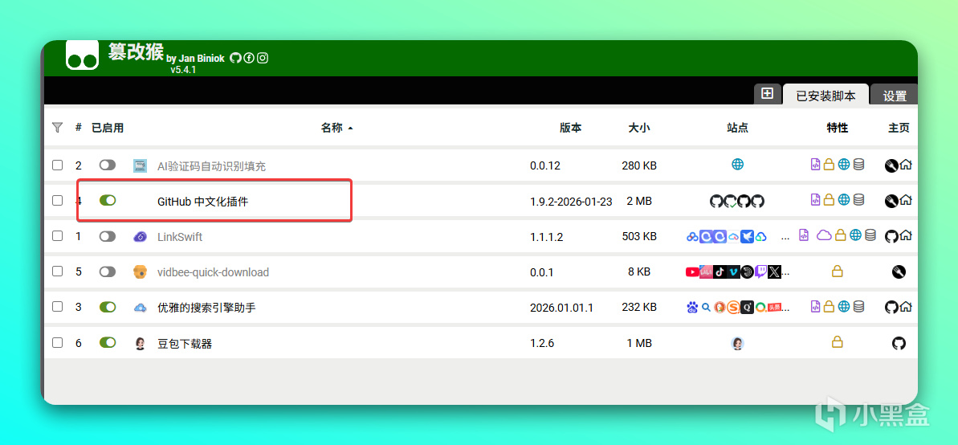958x445 pixels.
Task: Click the Baidu paw icon in 优雅的搜索引擎助手 row
Action: click(692, 308)
